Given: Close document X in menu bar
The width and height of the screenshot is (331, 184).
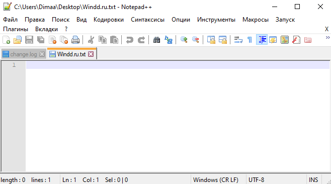Looking at the screenshot, I should 326,29.
